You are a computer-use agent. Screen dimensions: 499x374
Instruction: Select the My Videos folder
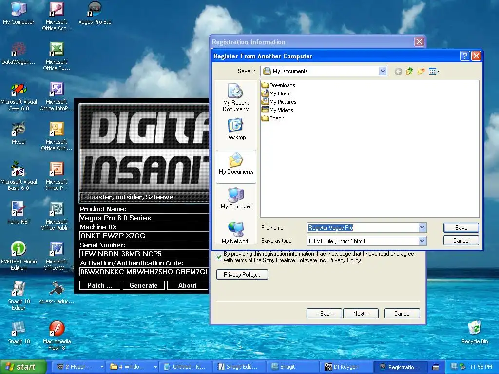pyautogui.click(x=277, y=110)
